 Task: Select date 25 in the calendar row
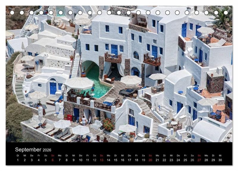pyautogui.click(x=185, y=160)
